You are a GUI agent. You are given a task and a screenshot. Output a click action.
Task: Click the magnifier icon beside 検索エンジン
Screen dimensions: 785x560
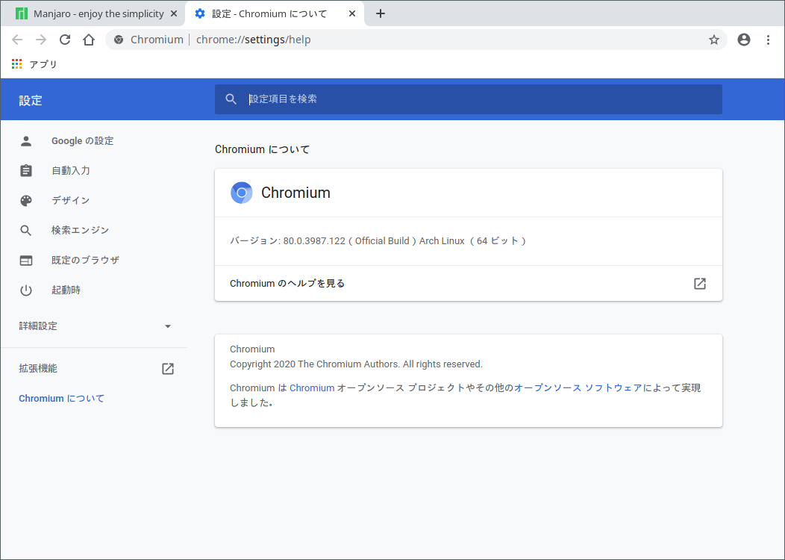tap(26, 231)
